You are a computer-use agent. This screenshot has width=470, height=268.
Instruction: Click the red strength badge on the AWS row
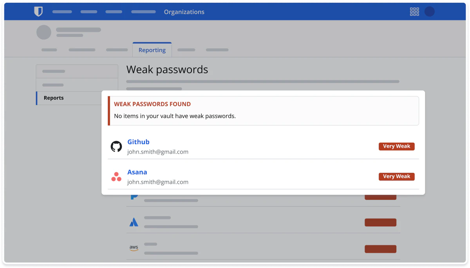point(380,249)
